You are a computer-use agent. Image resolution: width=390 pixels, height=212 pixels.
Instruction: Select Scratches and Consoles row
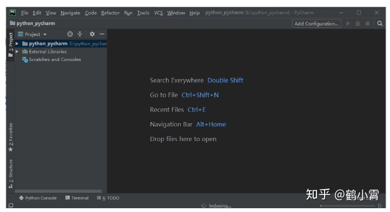pyautogui.click(x=61, y=59)
